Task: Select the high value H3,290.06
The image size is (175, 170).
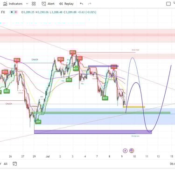Action: click(x=42, y=12)
